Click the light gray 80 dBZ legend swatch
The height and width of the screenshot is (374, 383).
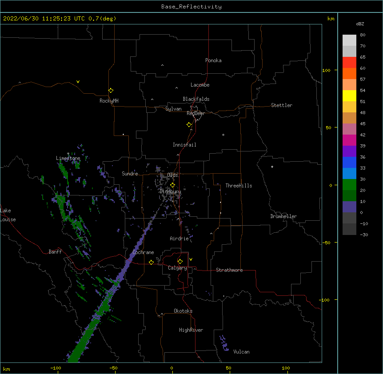pyautogui.click(x=349, y=40)
